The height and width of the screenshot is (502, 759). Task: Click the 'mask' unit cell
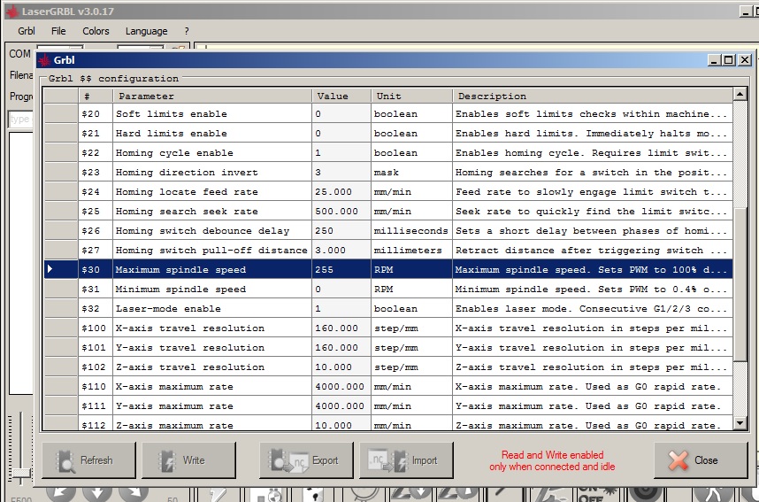pyautogui.click(x=412, y=172)
